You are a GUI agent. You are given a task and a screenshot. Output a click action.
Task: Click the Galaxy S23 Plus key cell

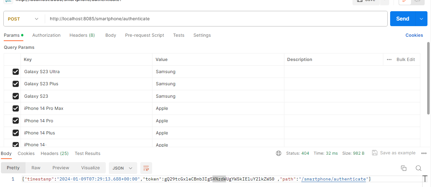[86, 84]
